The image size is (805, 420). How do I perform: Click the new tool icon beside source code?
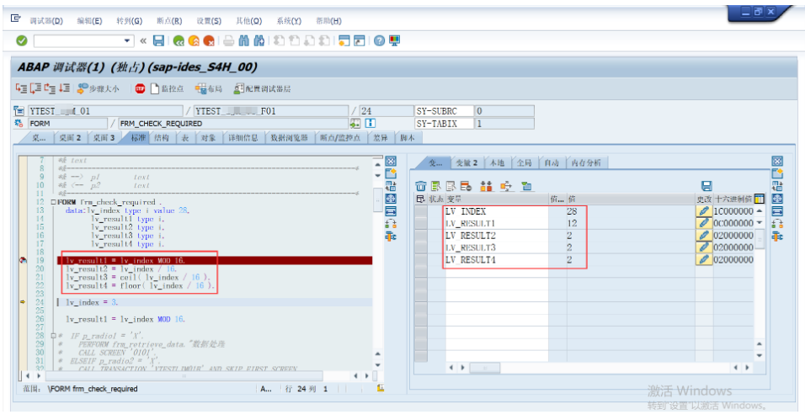pos(391,173)
